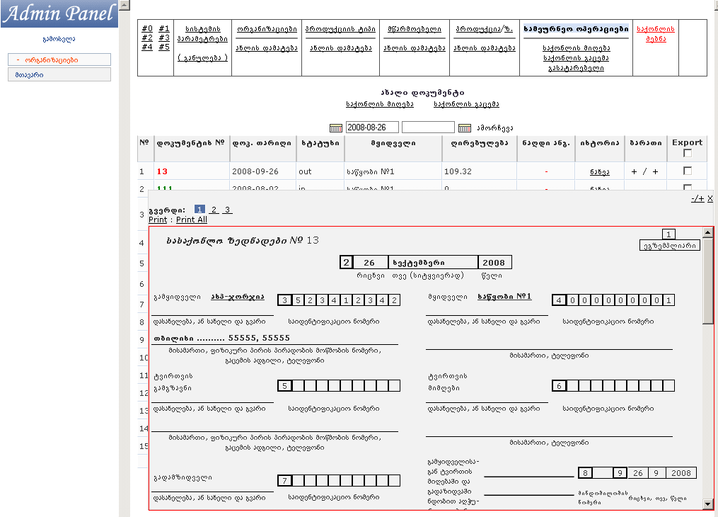
Task: Open the #3 link in the top navigation
Action: point(164,38)
